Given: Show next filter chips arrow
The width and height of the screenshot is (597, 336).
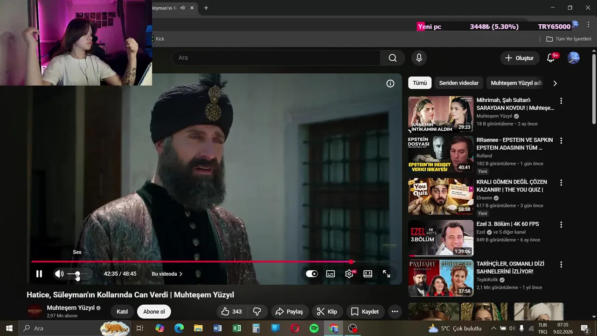Looking at the screenshot, I should pos(555,83).
